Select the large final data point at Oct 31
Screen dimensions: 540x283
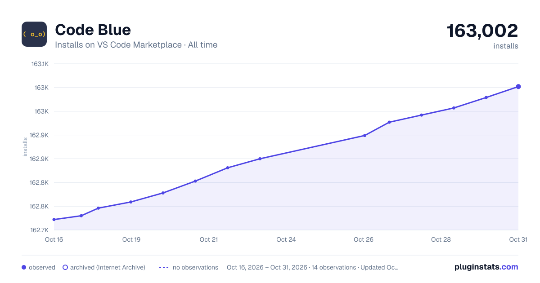[518, 87]
